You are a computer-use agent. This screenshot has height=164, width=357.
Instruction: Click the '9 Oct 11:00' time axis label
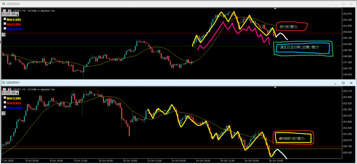tap(81, 161)
